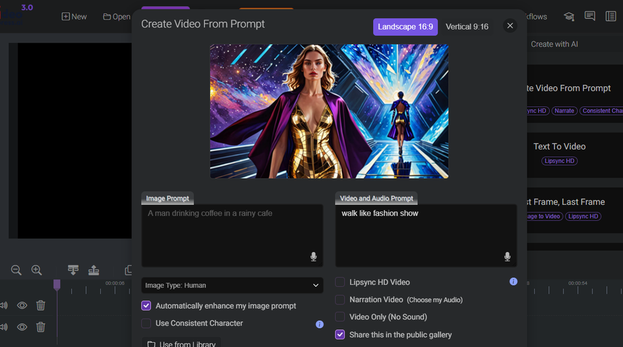Open tutorials graduation cap icon
The width and height of the screenshot is (623, 347).
[569, 16]
